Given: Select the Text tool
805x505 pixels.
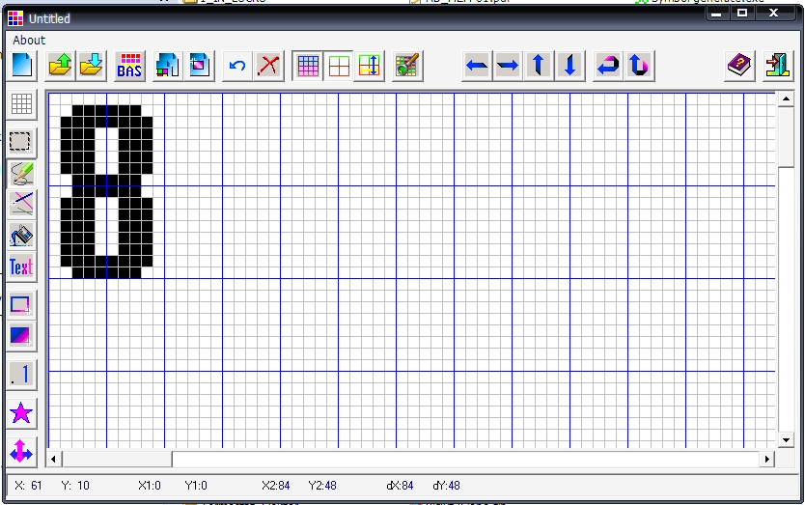Looking at the screenshot, I should pos(21,267).
